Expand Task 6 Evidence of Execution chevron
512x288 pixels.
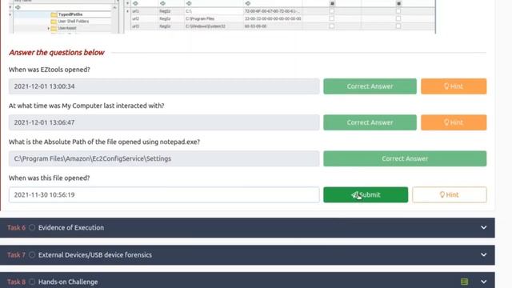tap(483, 227)
